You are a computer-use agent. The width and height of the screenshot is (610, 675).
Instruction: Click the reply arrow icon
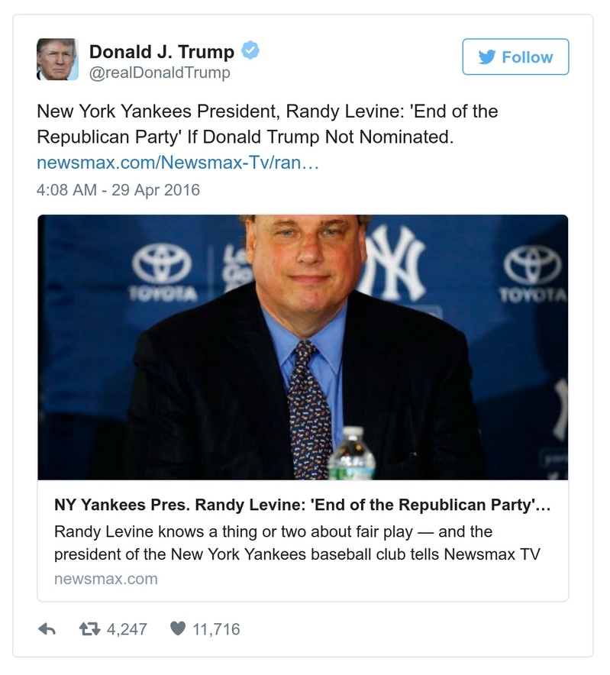(x=47, y=627)
